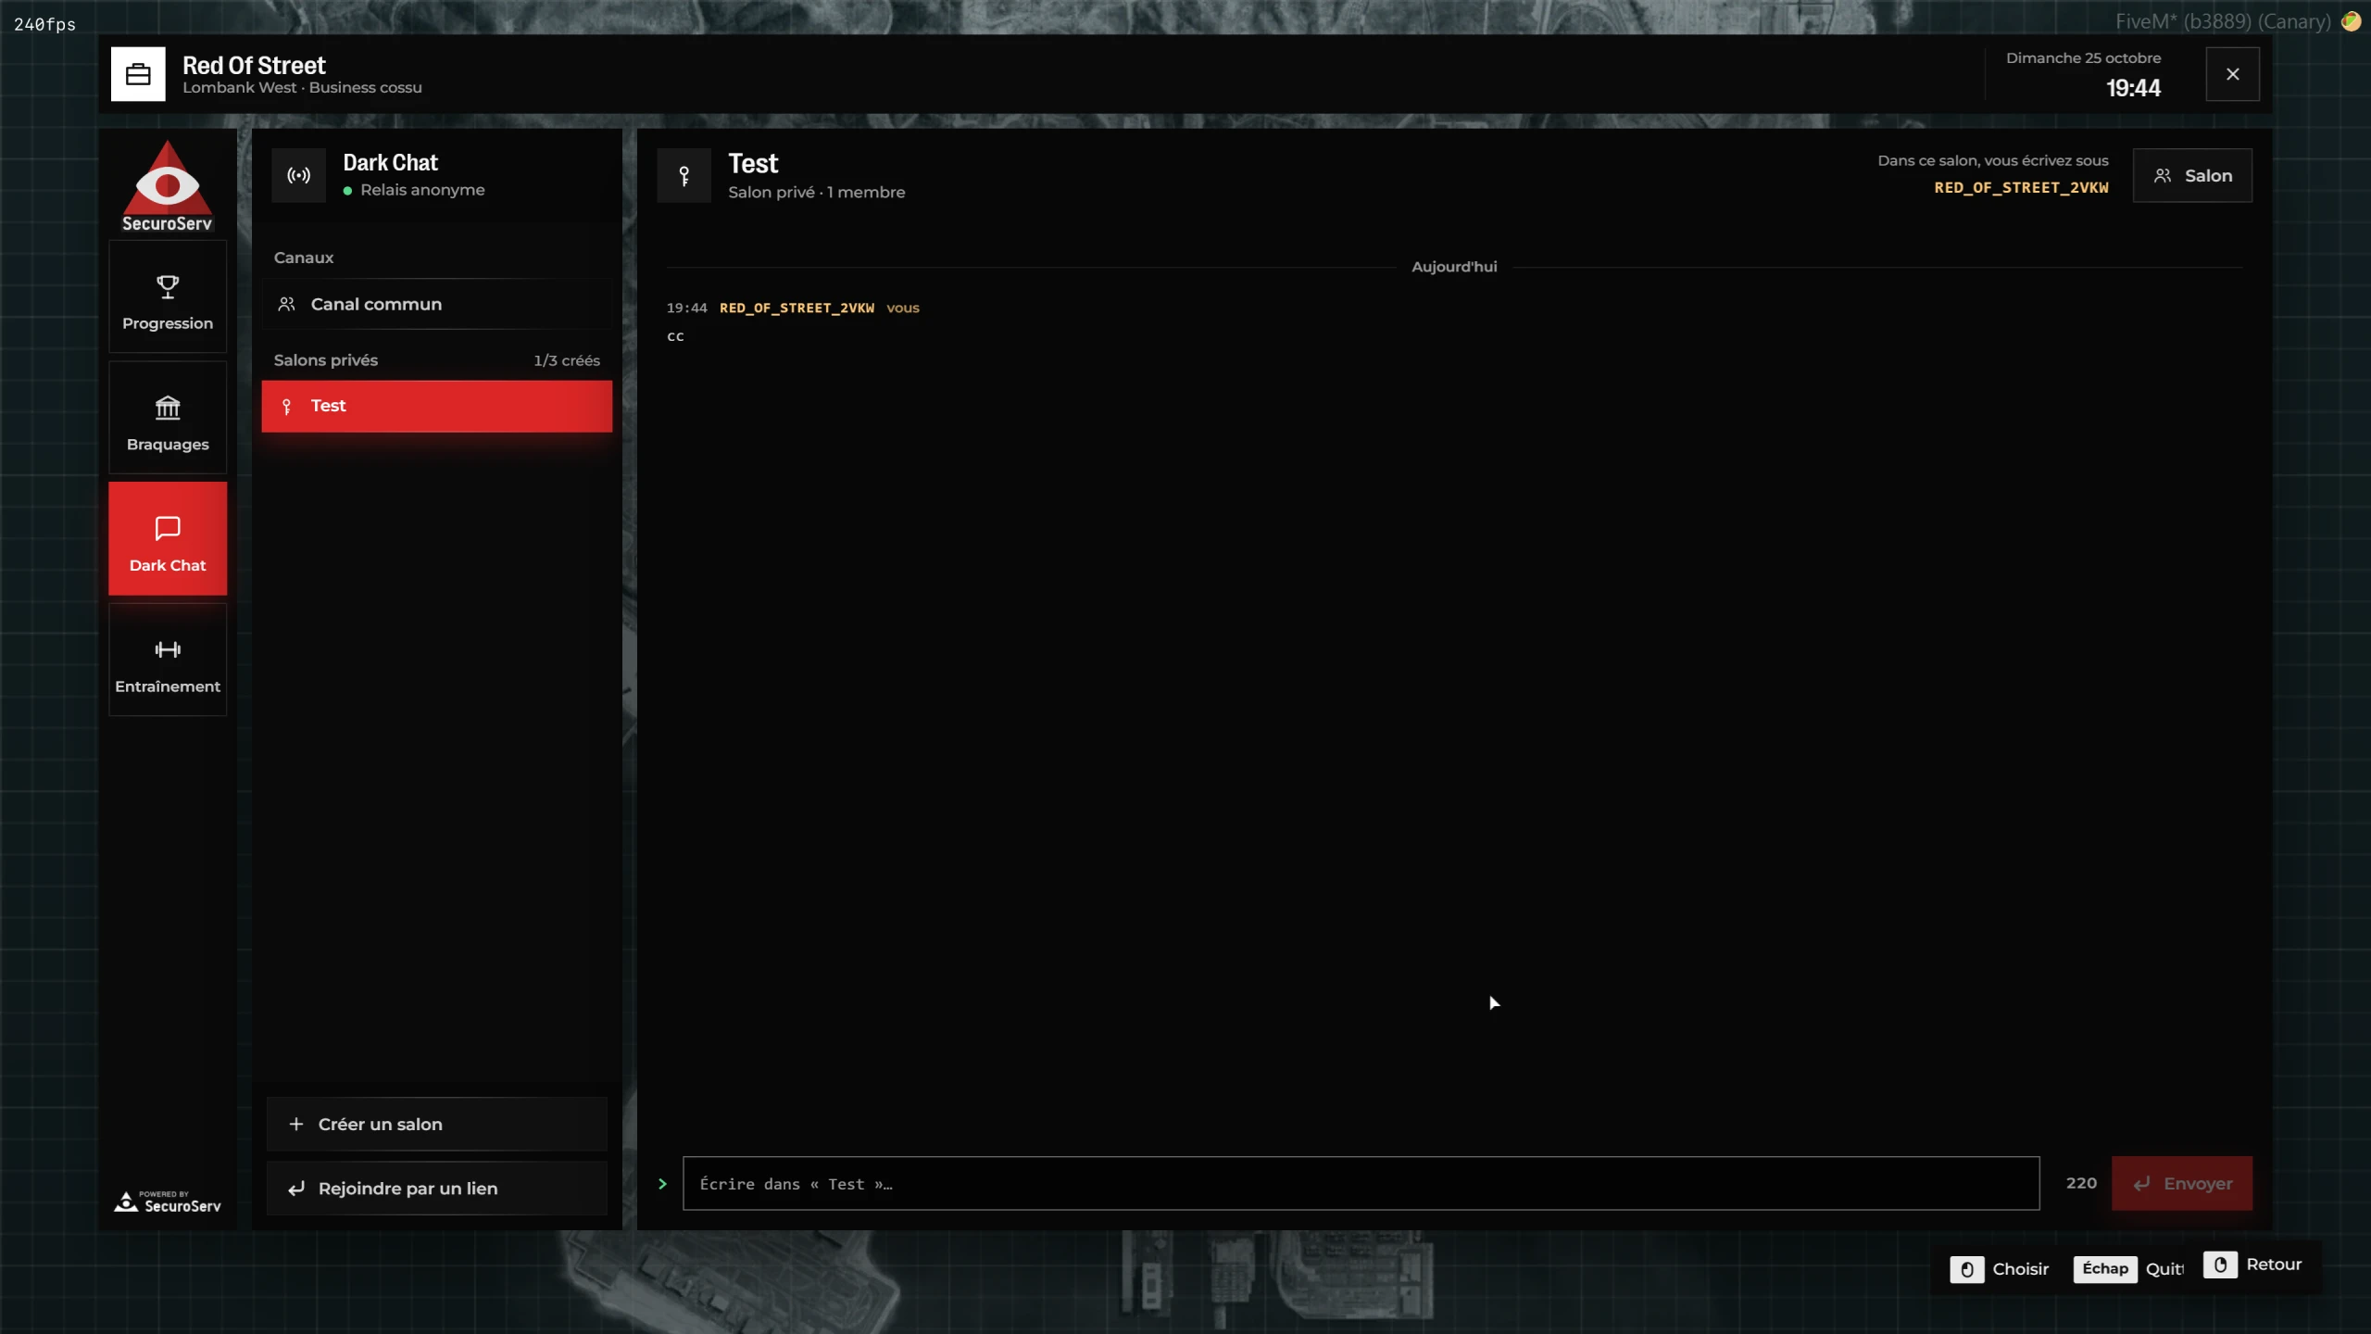
Task: Click the message text "cc"
Action: coord(675,336)
